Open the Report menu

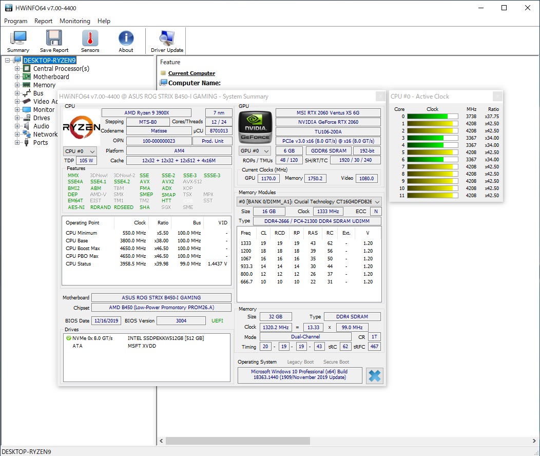coord(43,21)
